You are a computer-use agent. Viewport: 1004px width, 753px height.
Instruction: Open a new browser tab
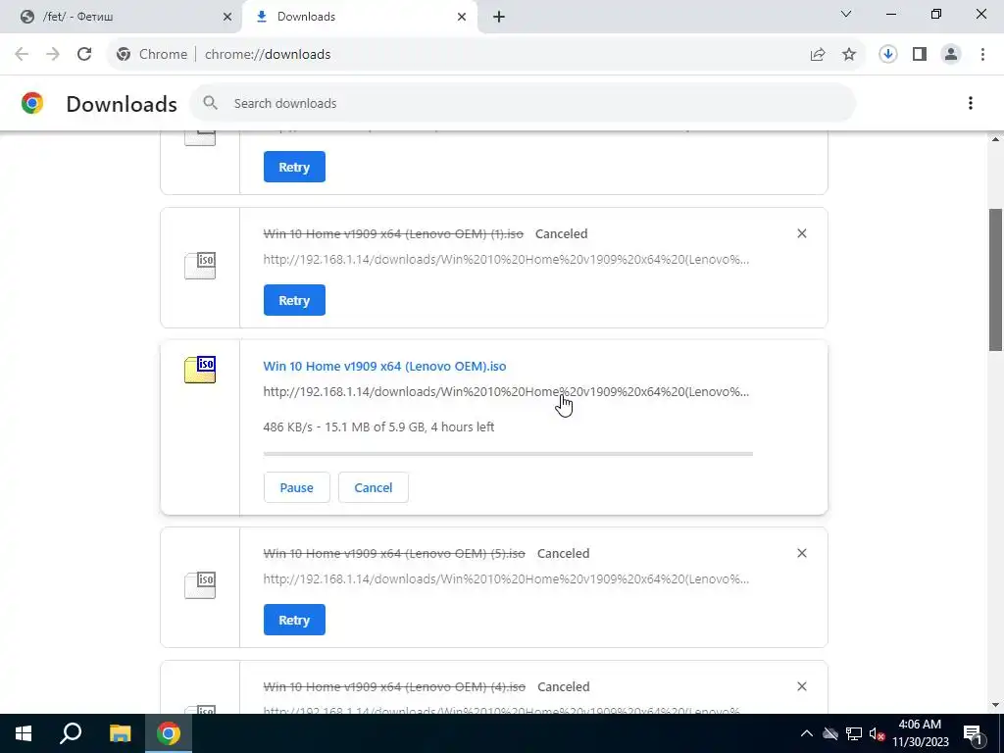click(499, 17)
